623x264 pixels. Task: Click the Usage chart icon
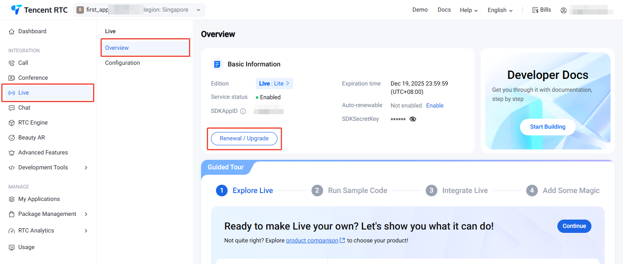[12, 247]
